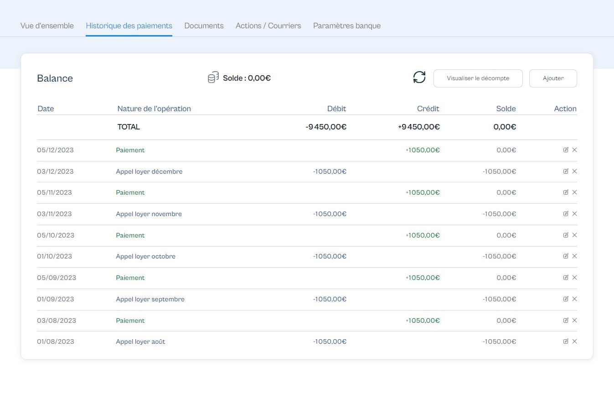Delete the Appel loyer août row
The height and width of the screenshot is (398, 614).
click(574, 341)
